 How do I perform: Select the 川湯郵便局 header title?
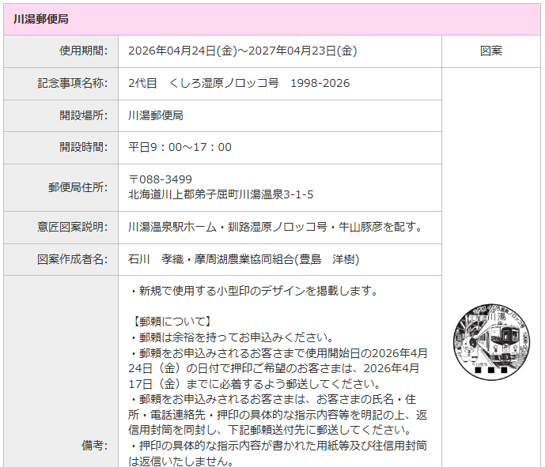coord(41,19)
